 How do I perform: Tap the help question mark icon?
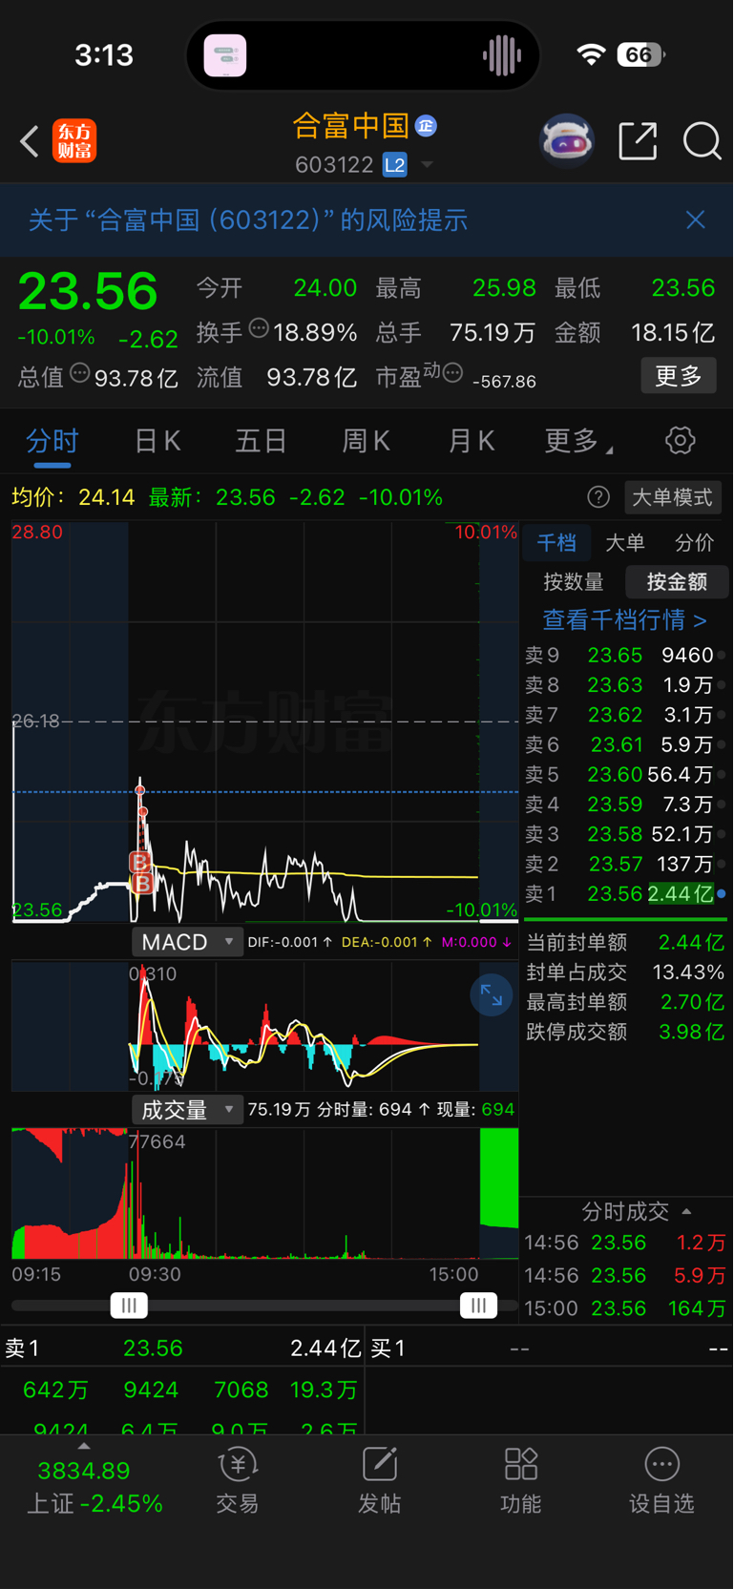click(x=598, y=497)
